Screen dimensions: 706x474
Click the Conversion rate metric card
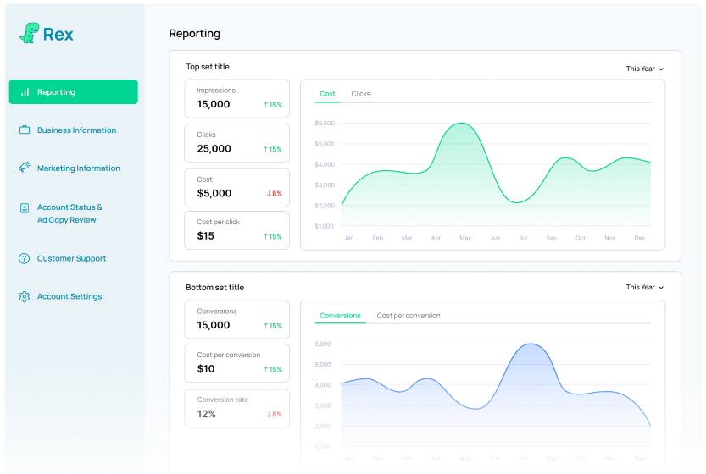tap(236, 408)
